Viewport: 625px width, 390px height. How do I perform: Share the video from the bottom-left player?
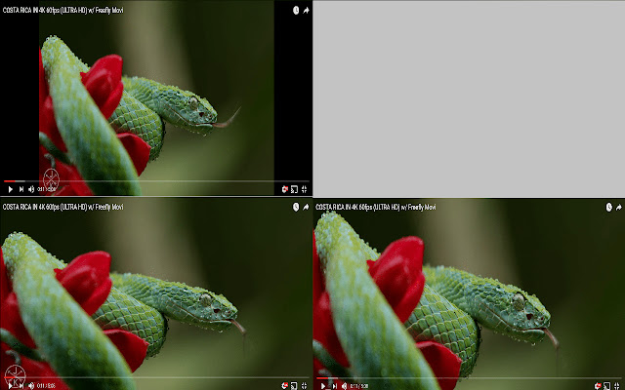tap(306, 207)
